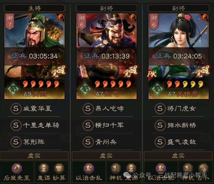Viewport: 214px width, 184px height.
Task: Click 关羽's portrait card
Action: pyautogui.click(x=34, y=56)
